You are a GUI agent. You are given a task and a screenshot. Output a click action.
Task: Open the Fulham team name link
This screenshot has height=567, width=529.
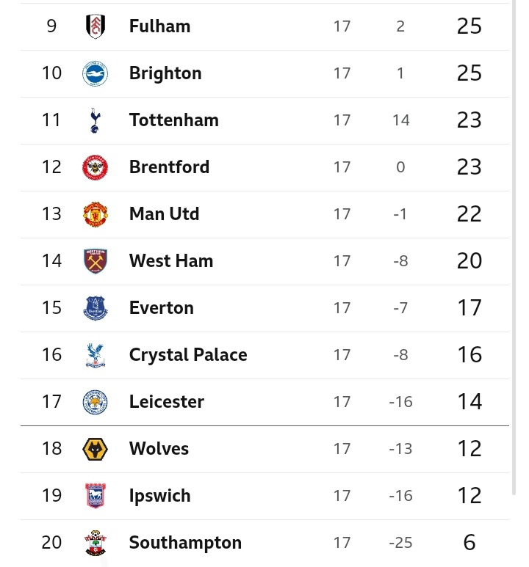coord(159,26)
